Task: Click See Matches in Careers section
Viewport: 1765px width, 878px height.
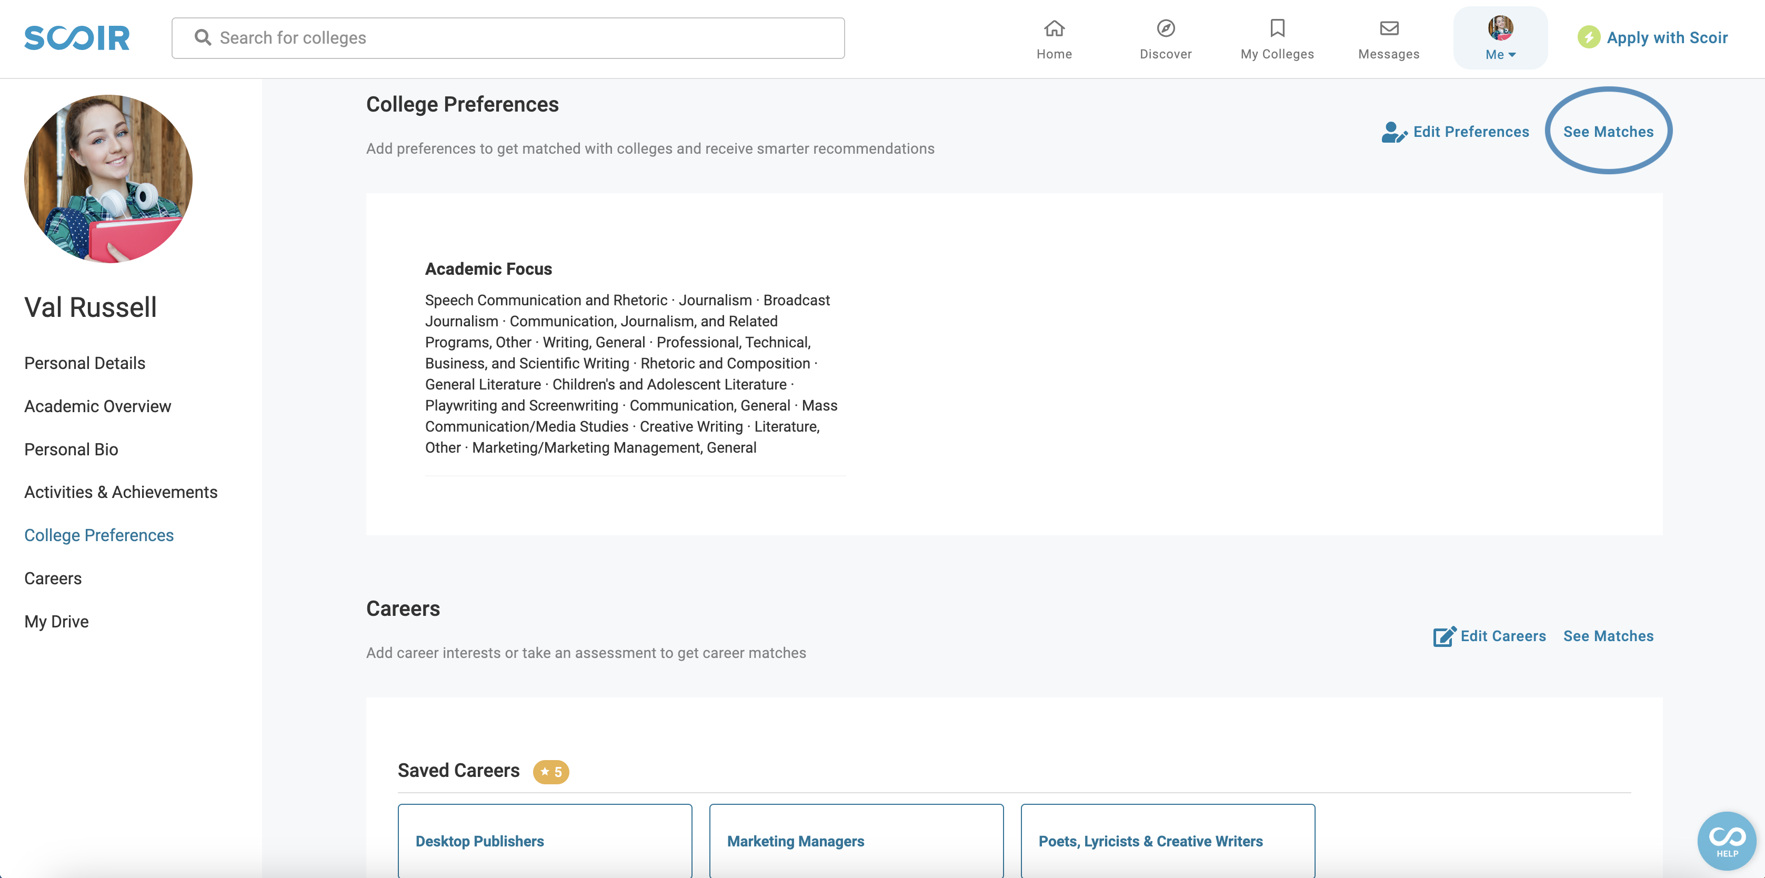Action: pos(1608,636)
